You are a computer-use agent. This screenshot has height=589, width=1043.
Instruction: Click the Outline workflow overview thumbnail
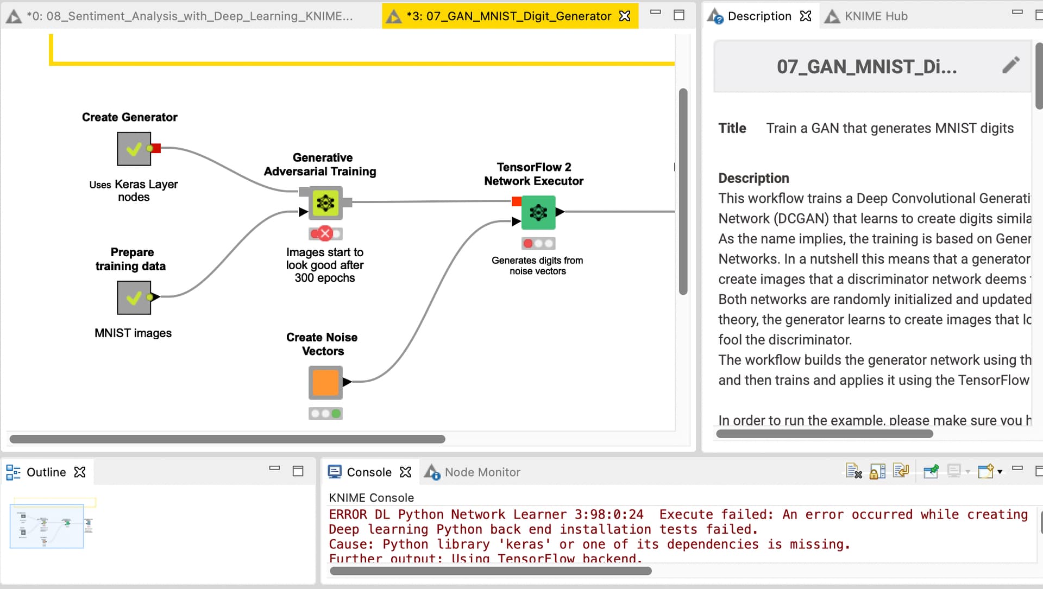47,525
